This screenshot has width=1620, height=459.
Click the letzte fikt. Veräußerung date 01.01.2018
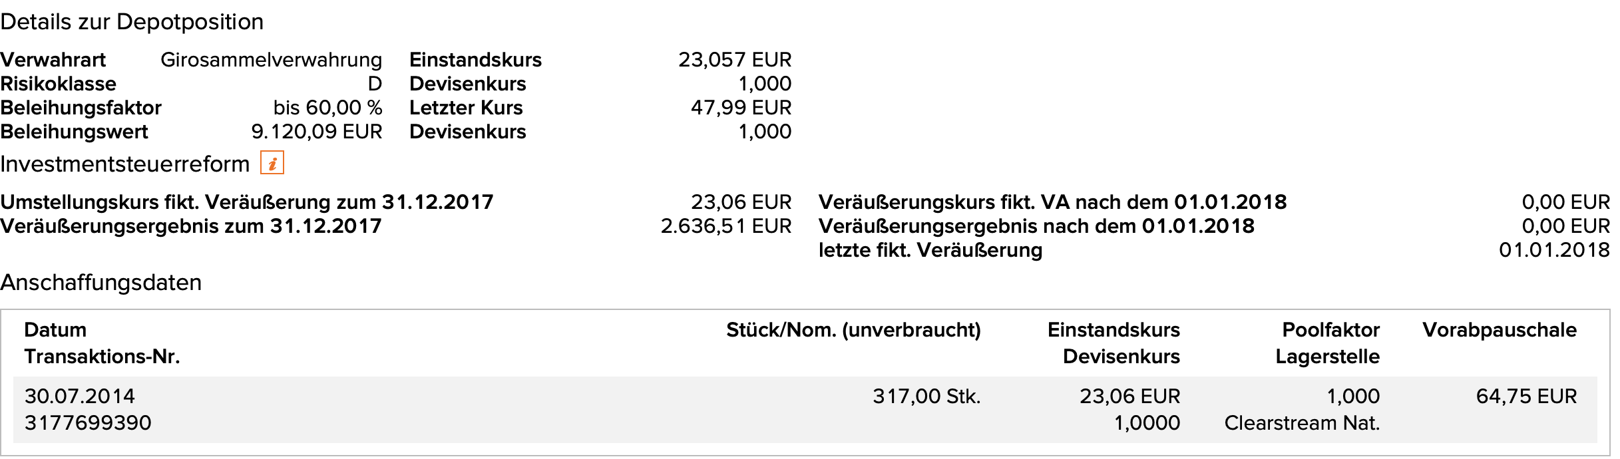click(x=1554, y=250)
